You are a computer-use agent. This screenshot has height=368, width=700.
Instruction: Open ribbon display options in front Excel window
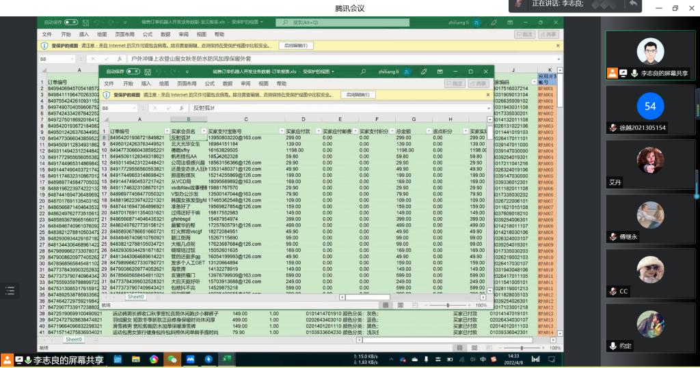click(440, 71)
